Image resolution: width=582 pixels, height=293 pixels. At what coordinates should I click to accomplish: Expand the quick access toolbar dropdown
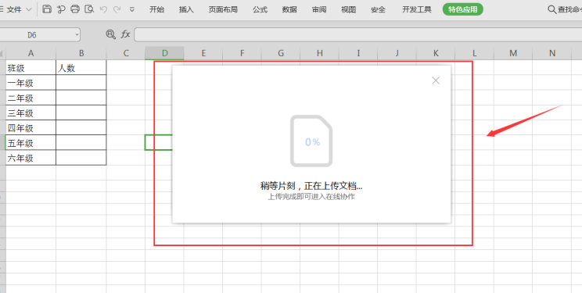click(131, 9)
